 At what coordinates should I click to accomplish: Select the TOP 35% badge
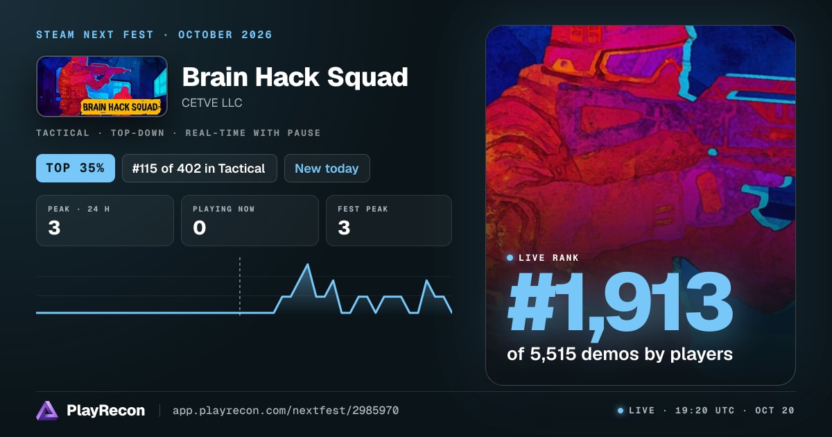click(76, 168)
